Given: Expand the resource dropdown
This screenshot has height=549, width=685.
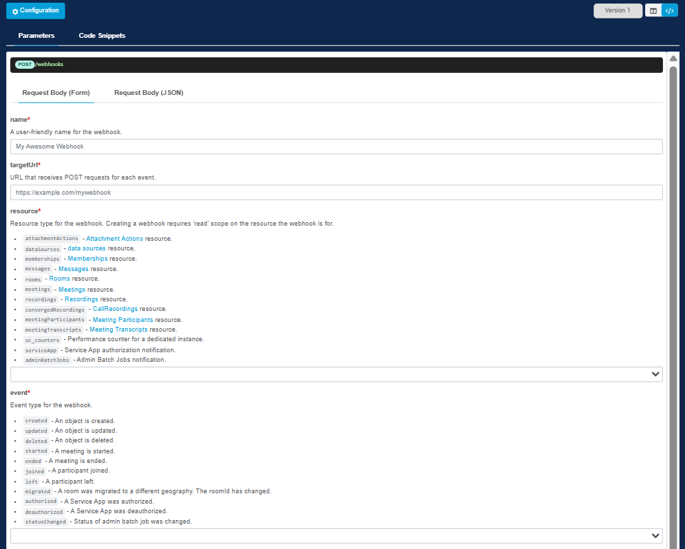Looking at the screenshot, I should click(336, 374).
